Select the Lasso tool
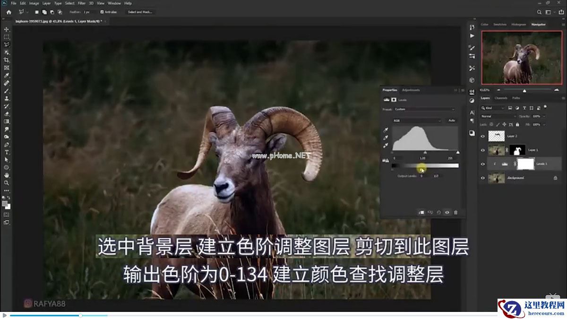This screenshot has height=319, width=567. click(6, 44)
